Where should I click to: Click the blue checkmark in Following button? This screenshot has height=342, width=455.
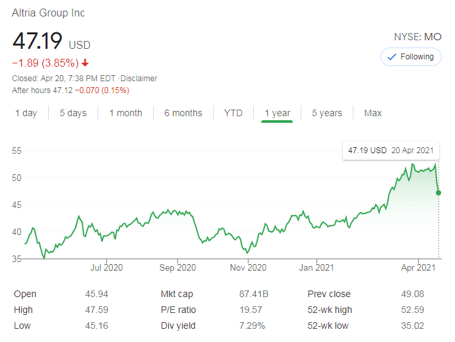click(x=392, y=57)
